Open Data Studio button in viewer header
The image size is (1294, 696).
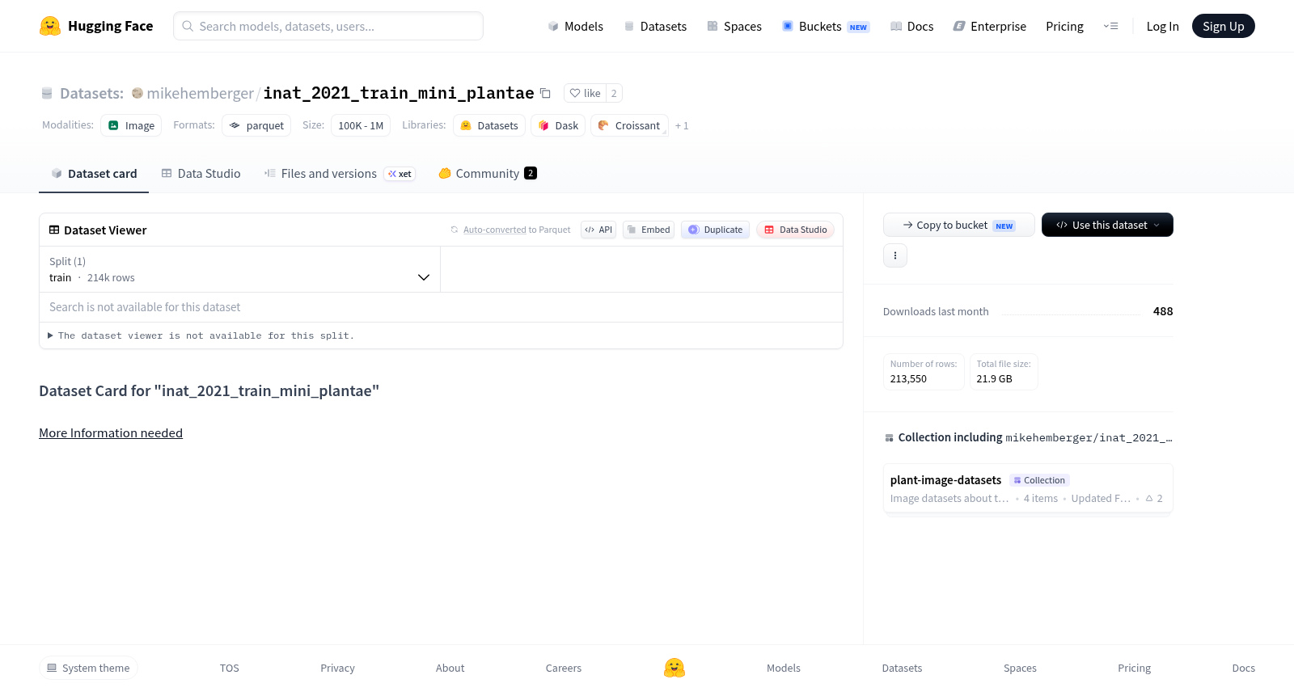click(795, 230)
